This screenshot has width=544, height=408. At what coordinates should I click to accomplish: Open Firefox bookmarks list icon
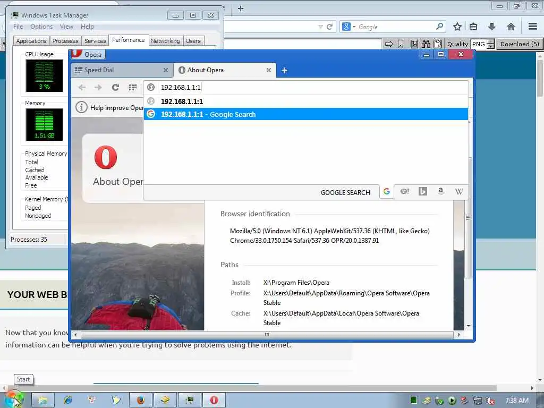pos(473,27)
